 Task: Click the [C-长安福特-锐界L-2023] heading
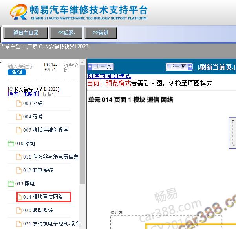[x=33, y=89]
